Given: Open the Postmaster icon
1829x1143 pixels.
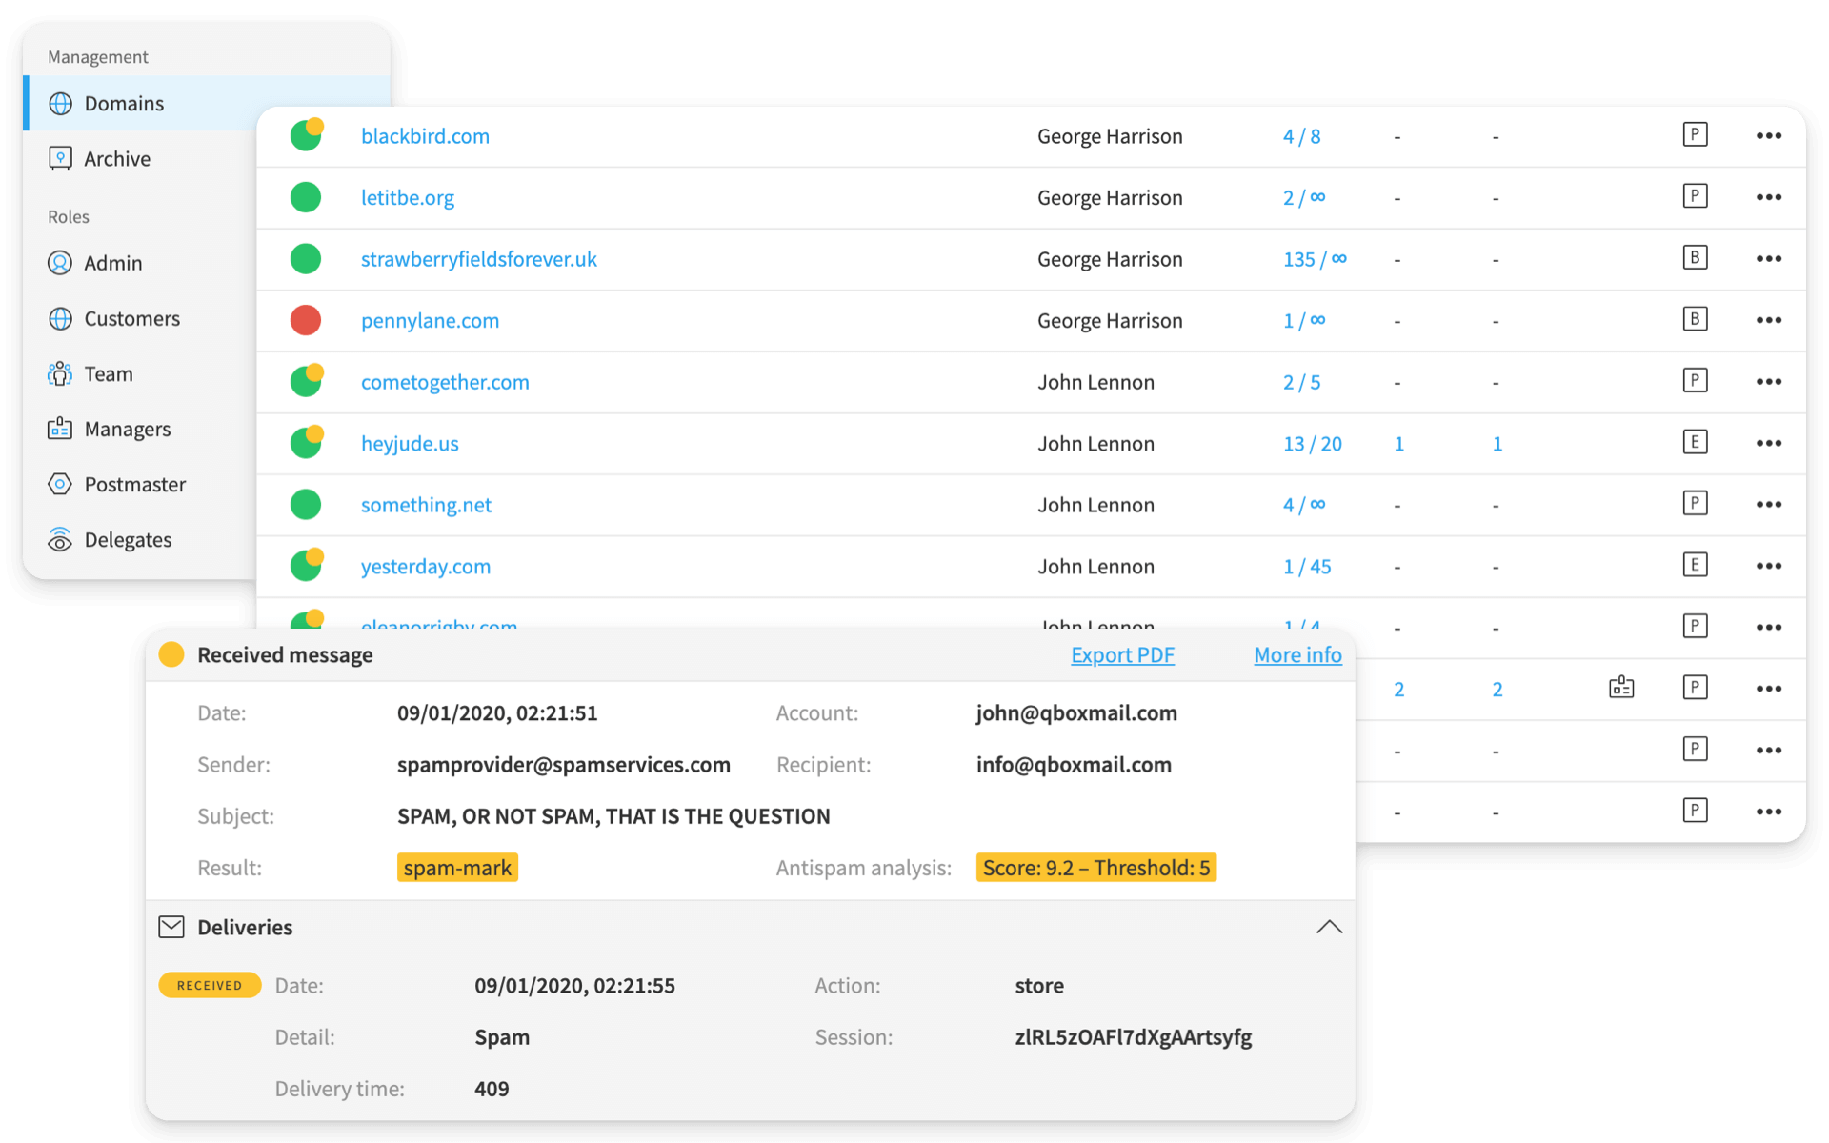Looking at the screenshot, I should 61,484.
